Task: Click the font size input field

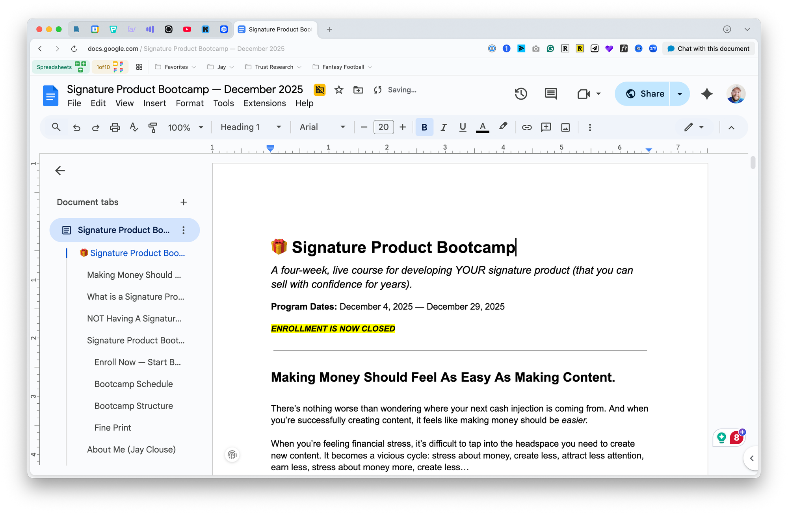Action: (x=383, y=127)
